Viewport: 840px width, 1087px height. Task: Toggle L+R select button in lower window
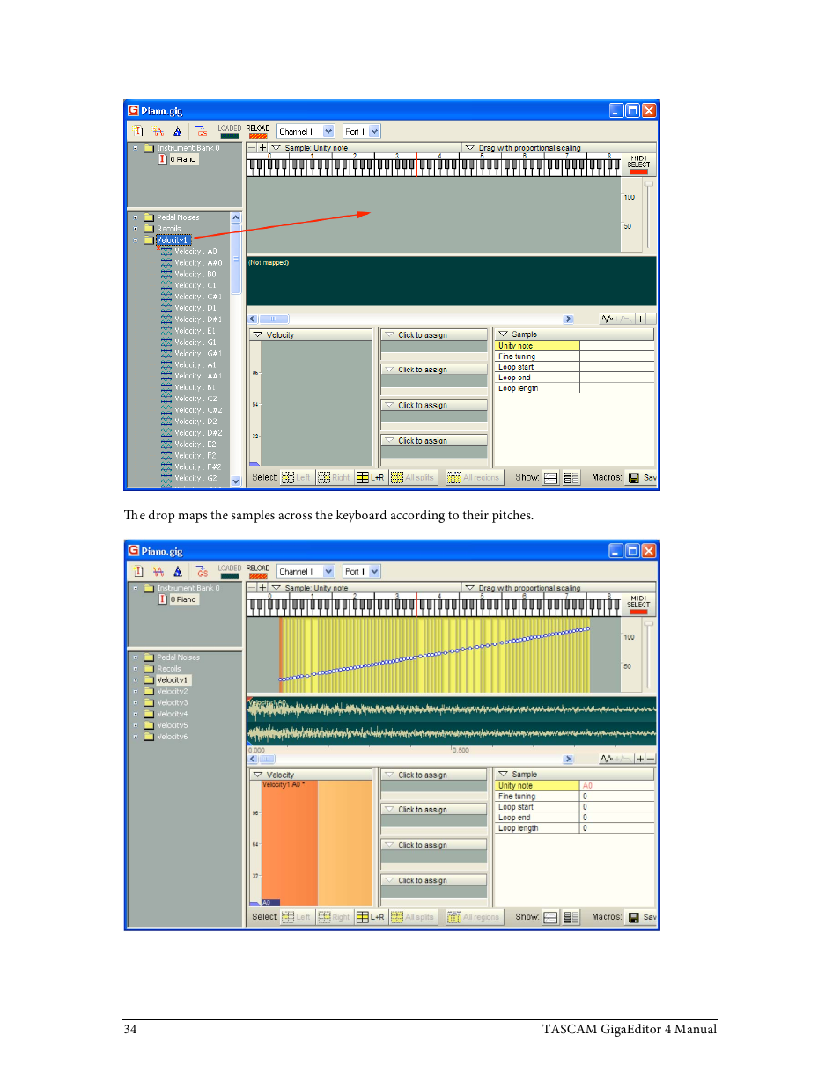pos(370,917)
